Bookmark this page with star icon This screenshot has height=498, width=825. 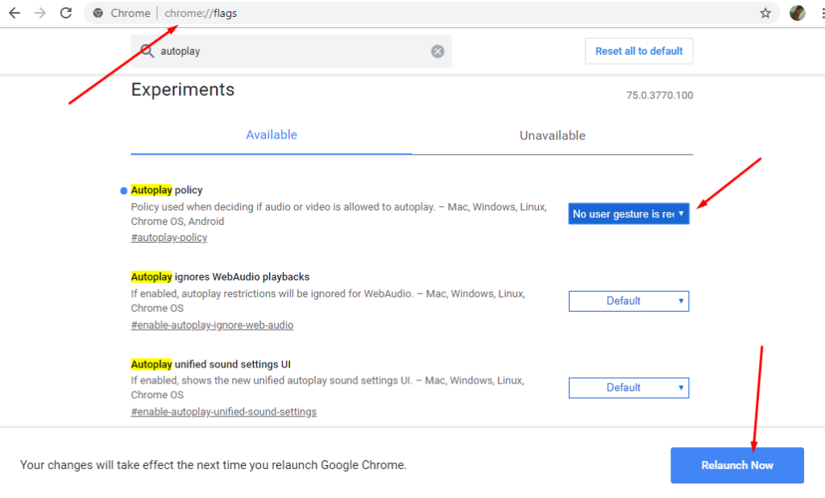(x=765, y=13)
